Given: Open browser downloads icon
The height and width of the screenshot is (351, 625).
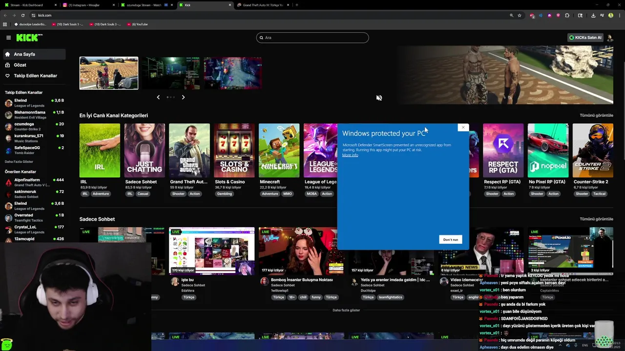Looking at the screenshot, I should pos(593,15).
